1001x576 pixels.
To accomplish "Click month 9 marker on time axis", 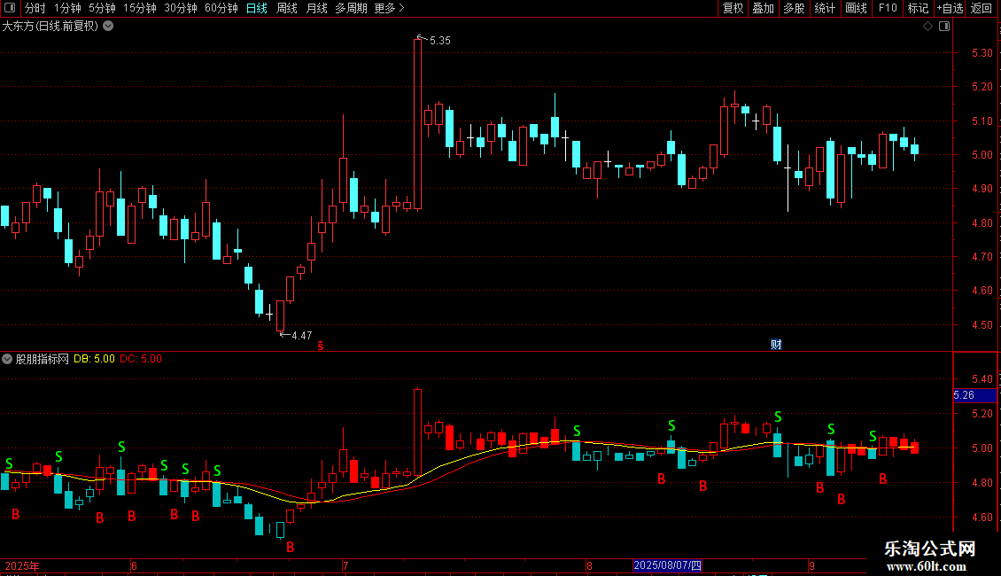I will pyautogui.click(x=811, y=565).
